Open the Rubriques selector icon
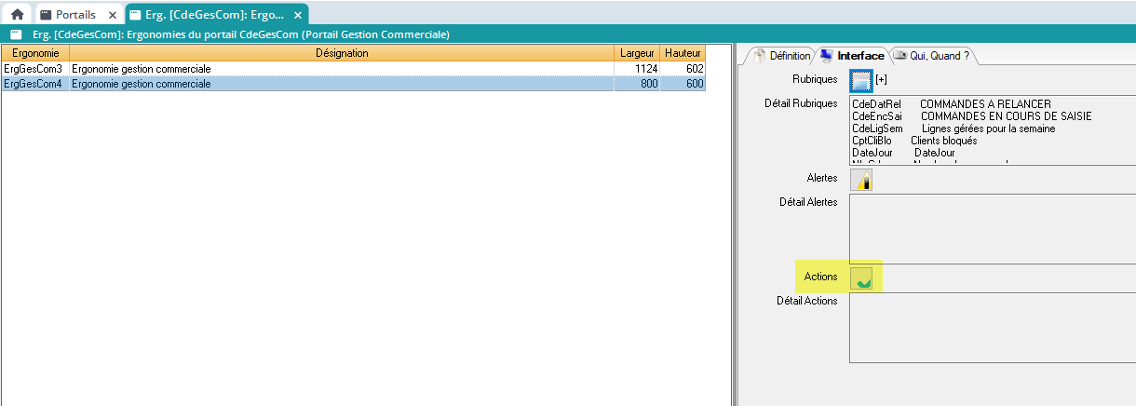Screen dimensions: 1136x406 click(861, 80)
